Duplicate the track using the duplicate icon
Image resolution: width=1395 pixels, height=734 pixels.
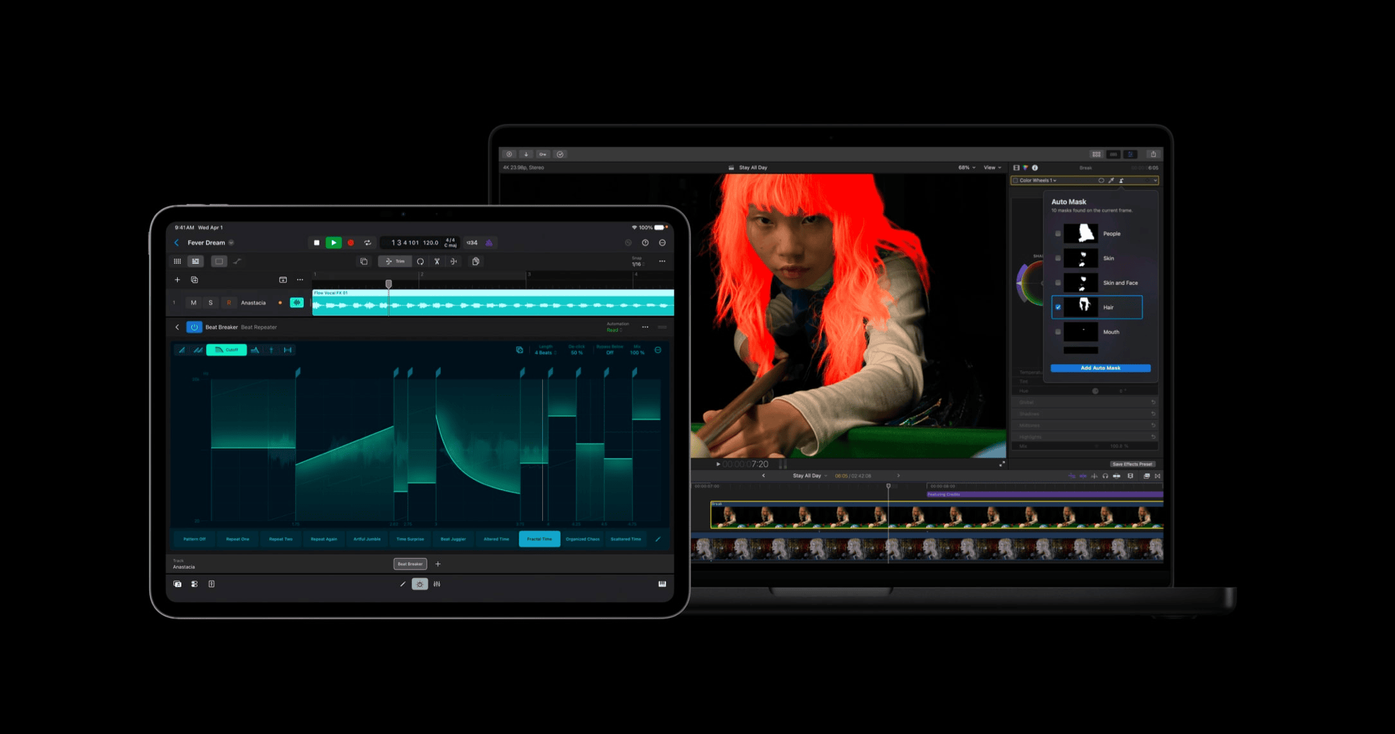(x=194, y=280)
